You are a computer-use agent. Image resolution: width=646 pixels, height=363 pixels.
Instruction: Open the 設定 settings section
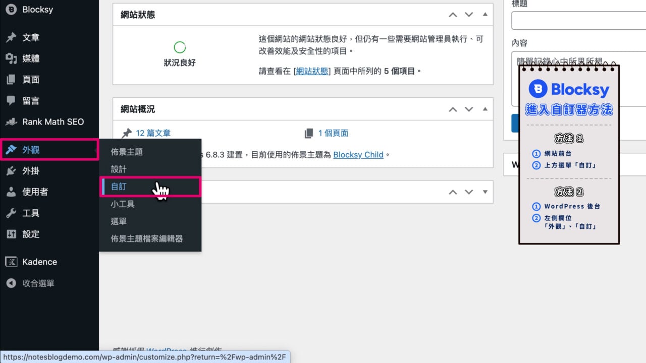(29, 234)
